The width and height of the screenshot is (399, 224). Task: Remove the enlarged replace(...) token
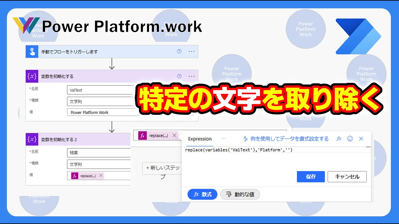coord(174,135)
